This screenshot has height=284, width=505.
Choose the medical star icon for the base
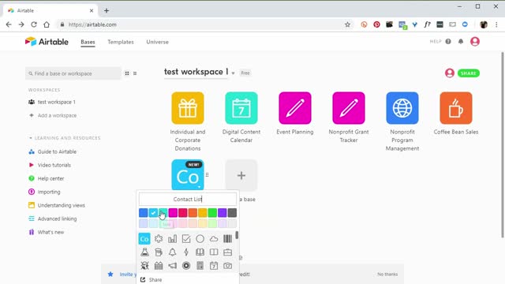pyautogui.click(x=159, y=238)
